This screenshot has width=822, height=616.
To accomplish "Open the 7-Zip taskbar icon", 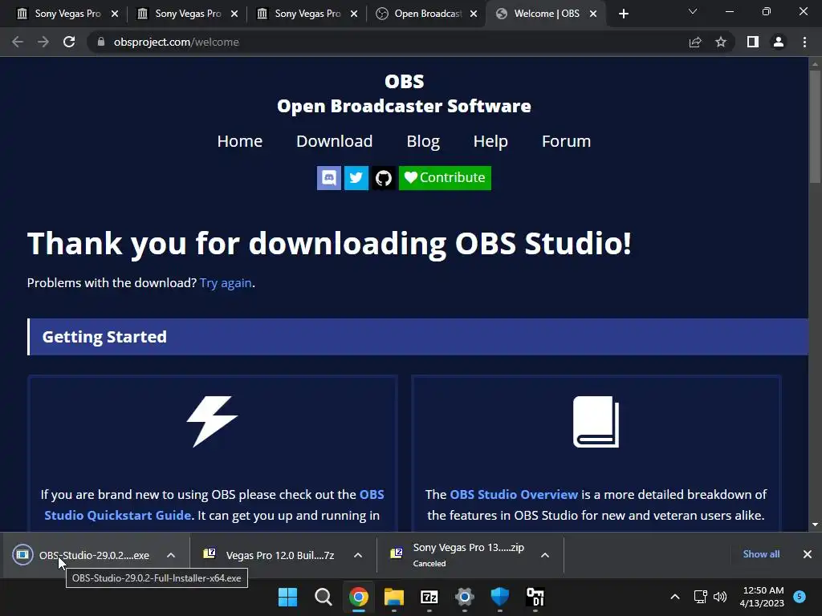I will click(429, 597).
